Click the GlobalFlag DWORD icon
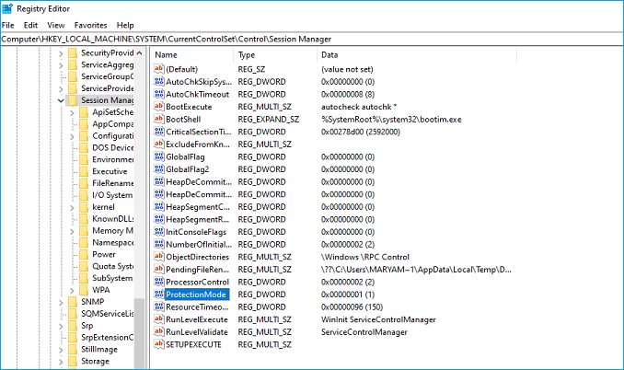 coord(159,156)
